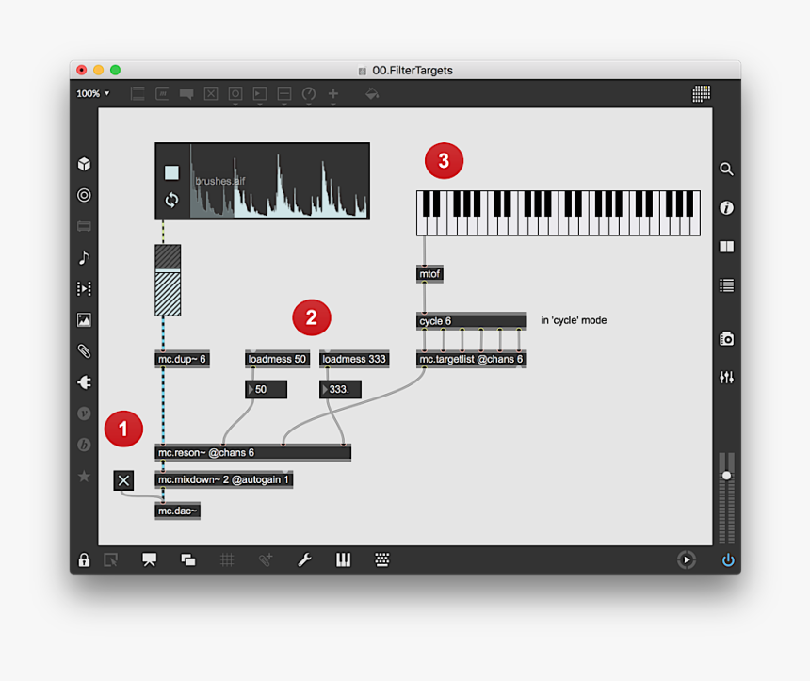Open Audio Status via the wrench icon
Viewport: 810px width, 681px height.
click(x=303, y=559)
